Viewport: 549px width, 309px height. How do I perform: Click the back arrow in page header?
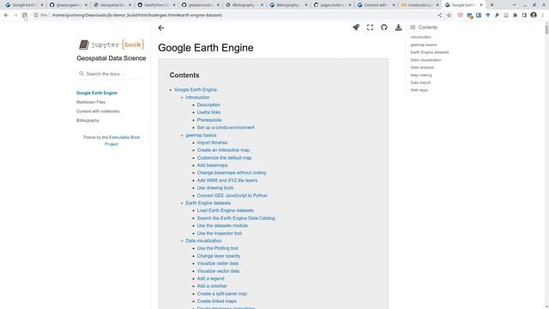coord(160,28)
